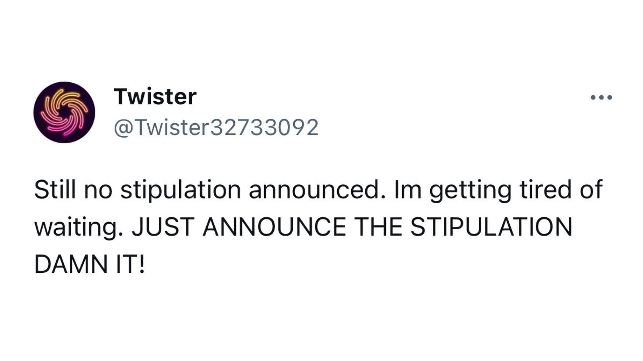
Task: Click the tweet text starting 'Still no stipulation'
Action: (318, 227)
